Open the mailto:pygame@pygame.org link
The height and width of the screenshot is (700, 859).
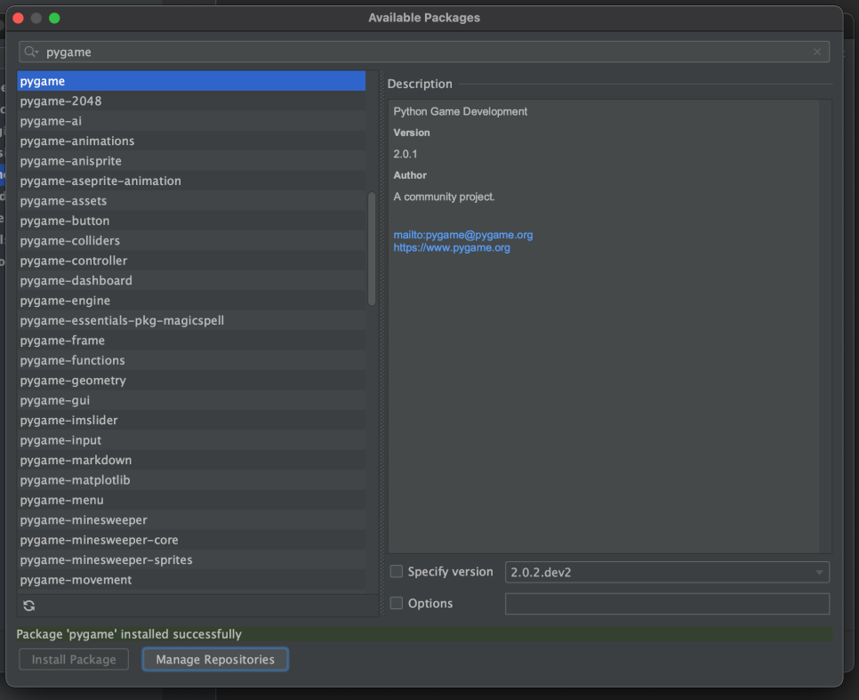click(463, 235)
